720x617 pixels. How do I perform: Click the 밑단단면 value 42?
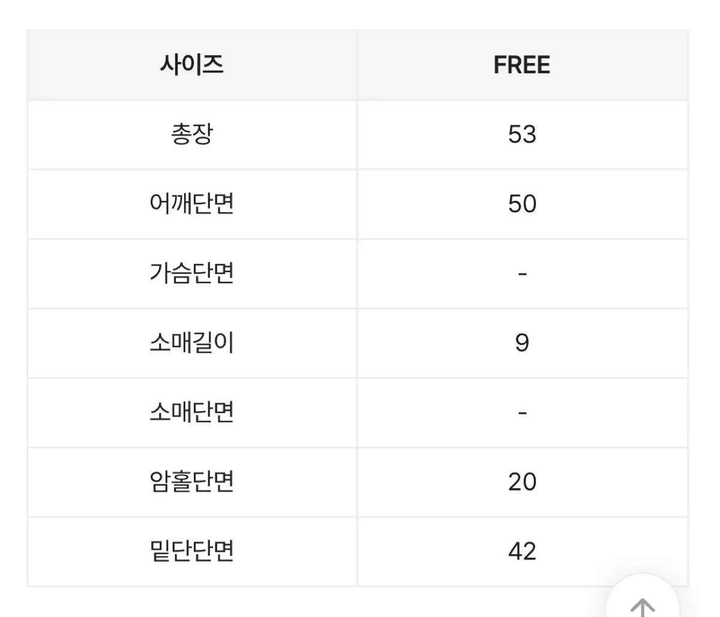click(x=522, y=552)
